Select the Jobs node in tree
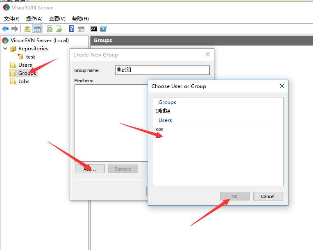 pos(24,81)
